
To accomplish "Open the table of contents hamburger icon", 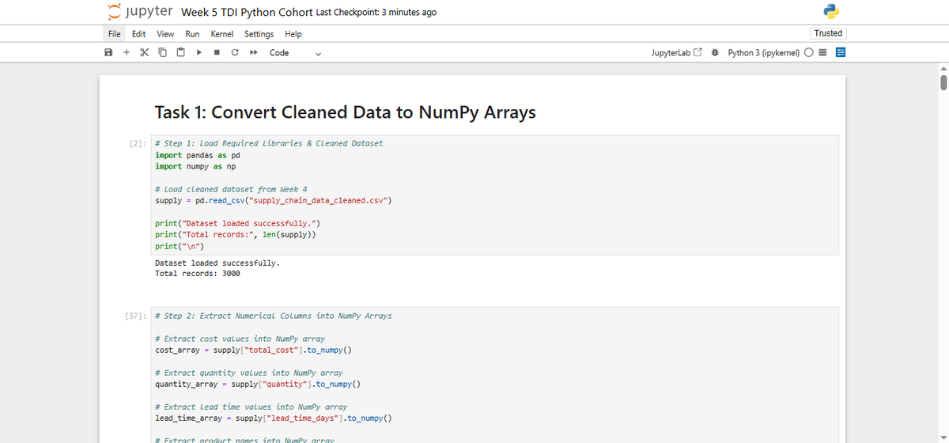I will 824,53.
